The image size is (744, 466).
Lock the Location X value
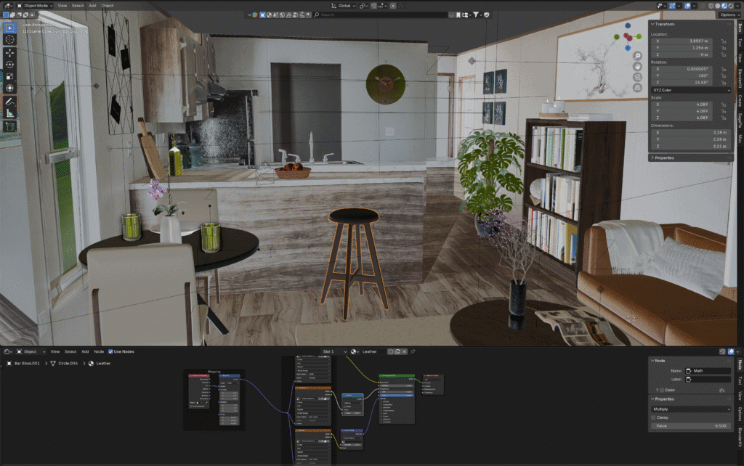tap(724, 41)
